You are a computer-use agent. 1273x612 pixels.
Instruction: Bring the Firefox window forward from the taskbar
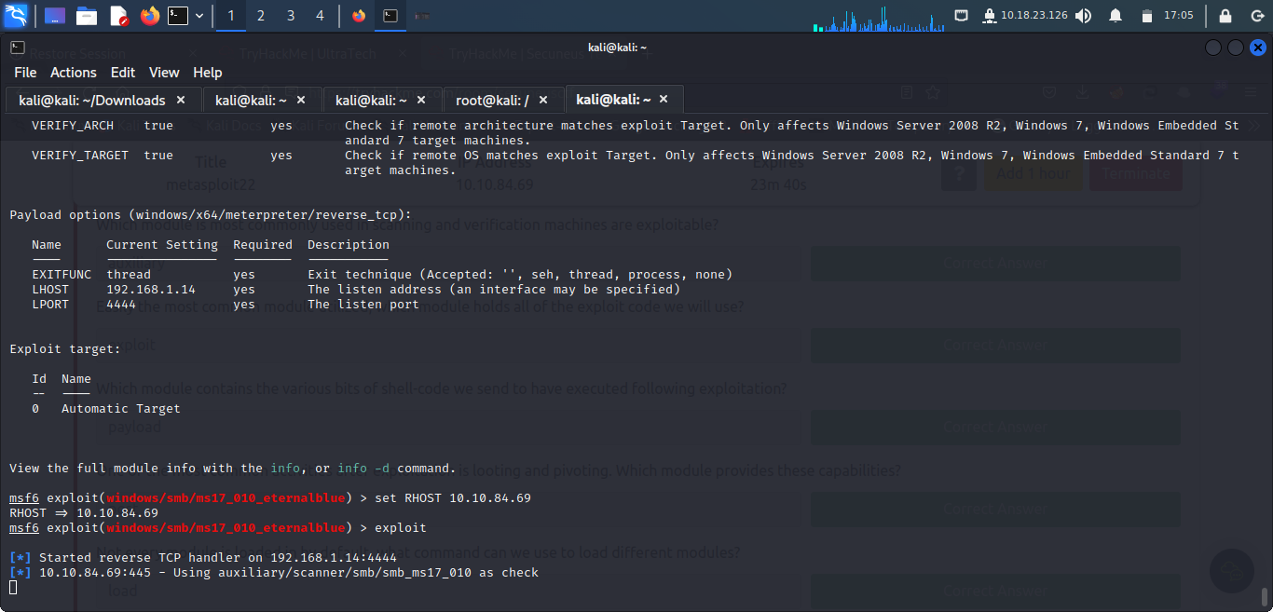click(360, 16)
